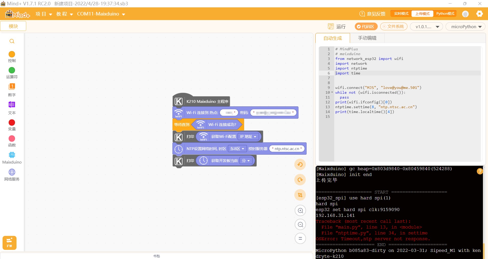Switch to Python模式

pyautogui.click(x=445, y=14)
